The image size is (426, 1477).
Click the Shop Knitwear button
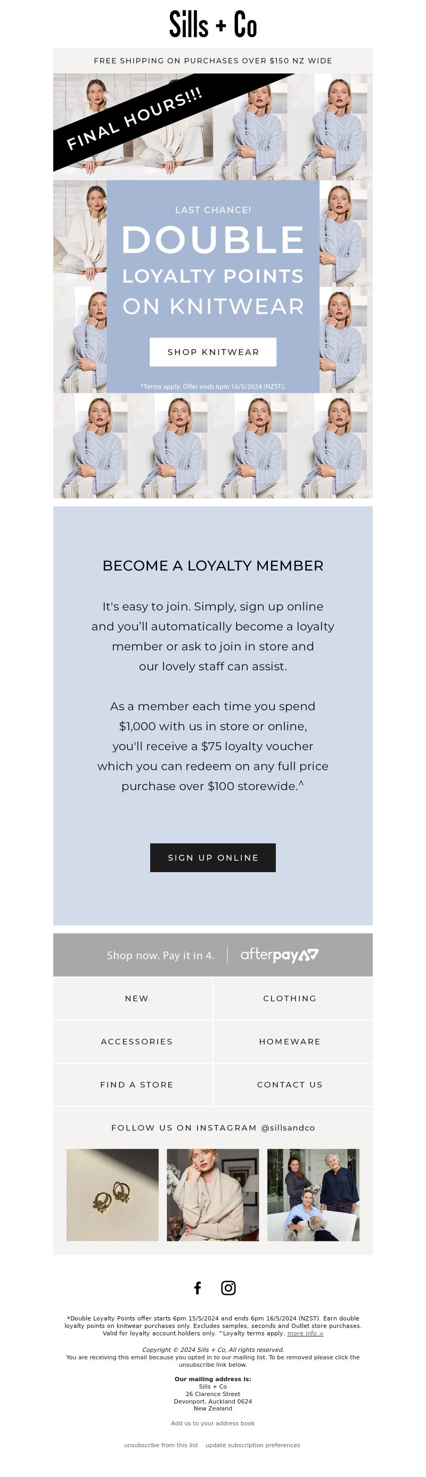pos(212,352)
